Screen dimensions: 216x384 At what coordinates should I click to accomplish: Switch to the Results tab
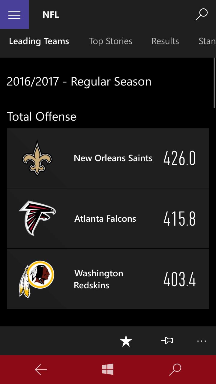click(x=165, y=41)
